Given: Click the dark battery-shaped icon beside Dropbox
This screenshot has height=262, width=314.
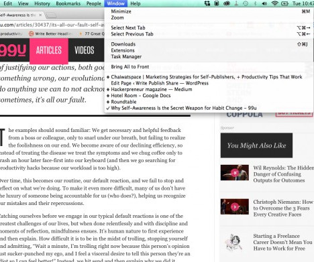Looking at the screenshot, I should point(217,3).
